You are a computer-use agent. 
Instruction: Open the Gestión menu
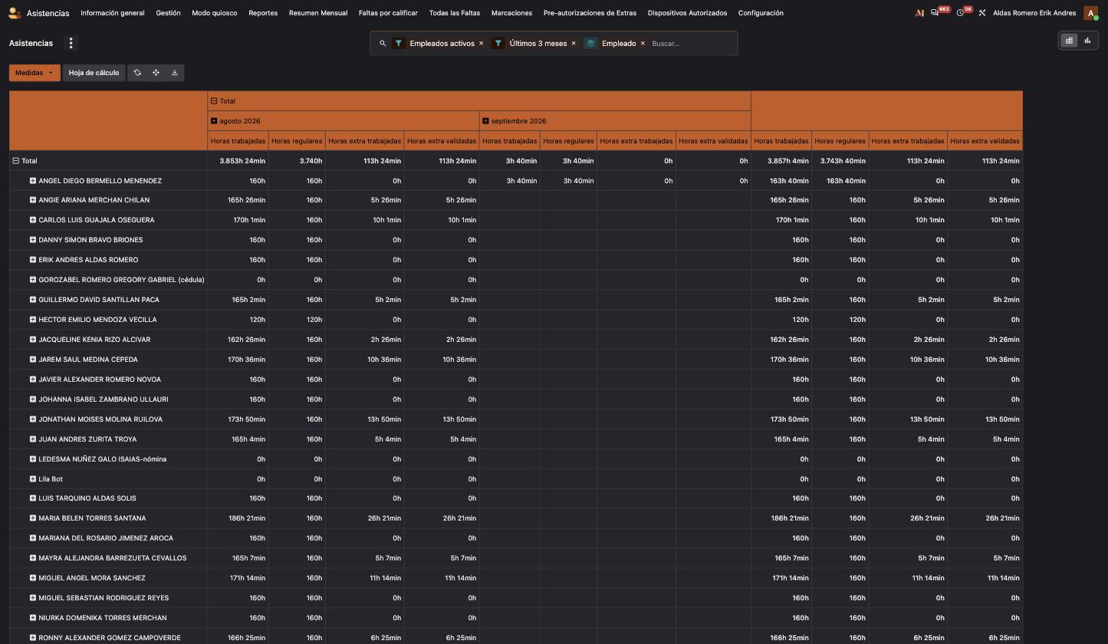coord(168,13)
